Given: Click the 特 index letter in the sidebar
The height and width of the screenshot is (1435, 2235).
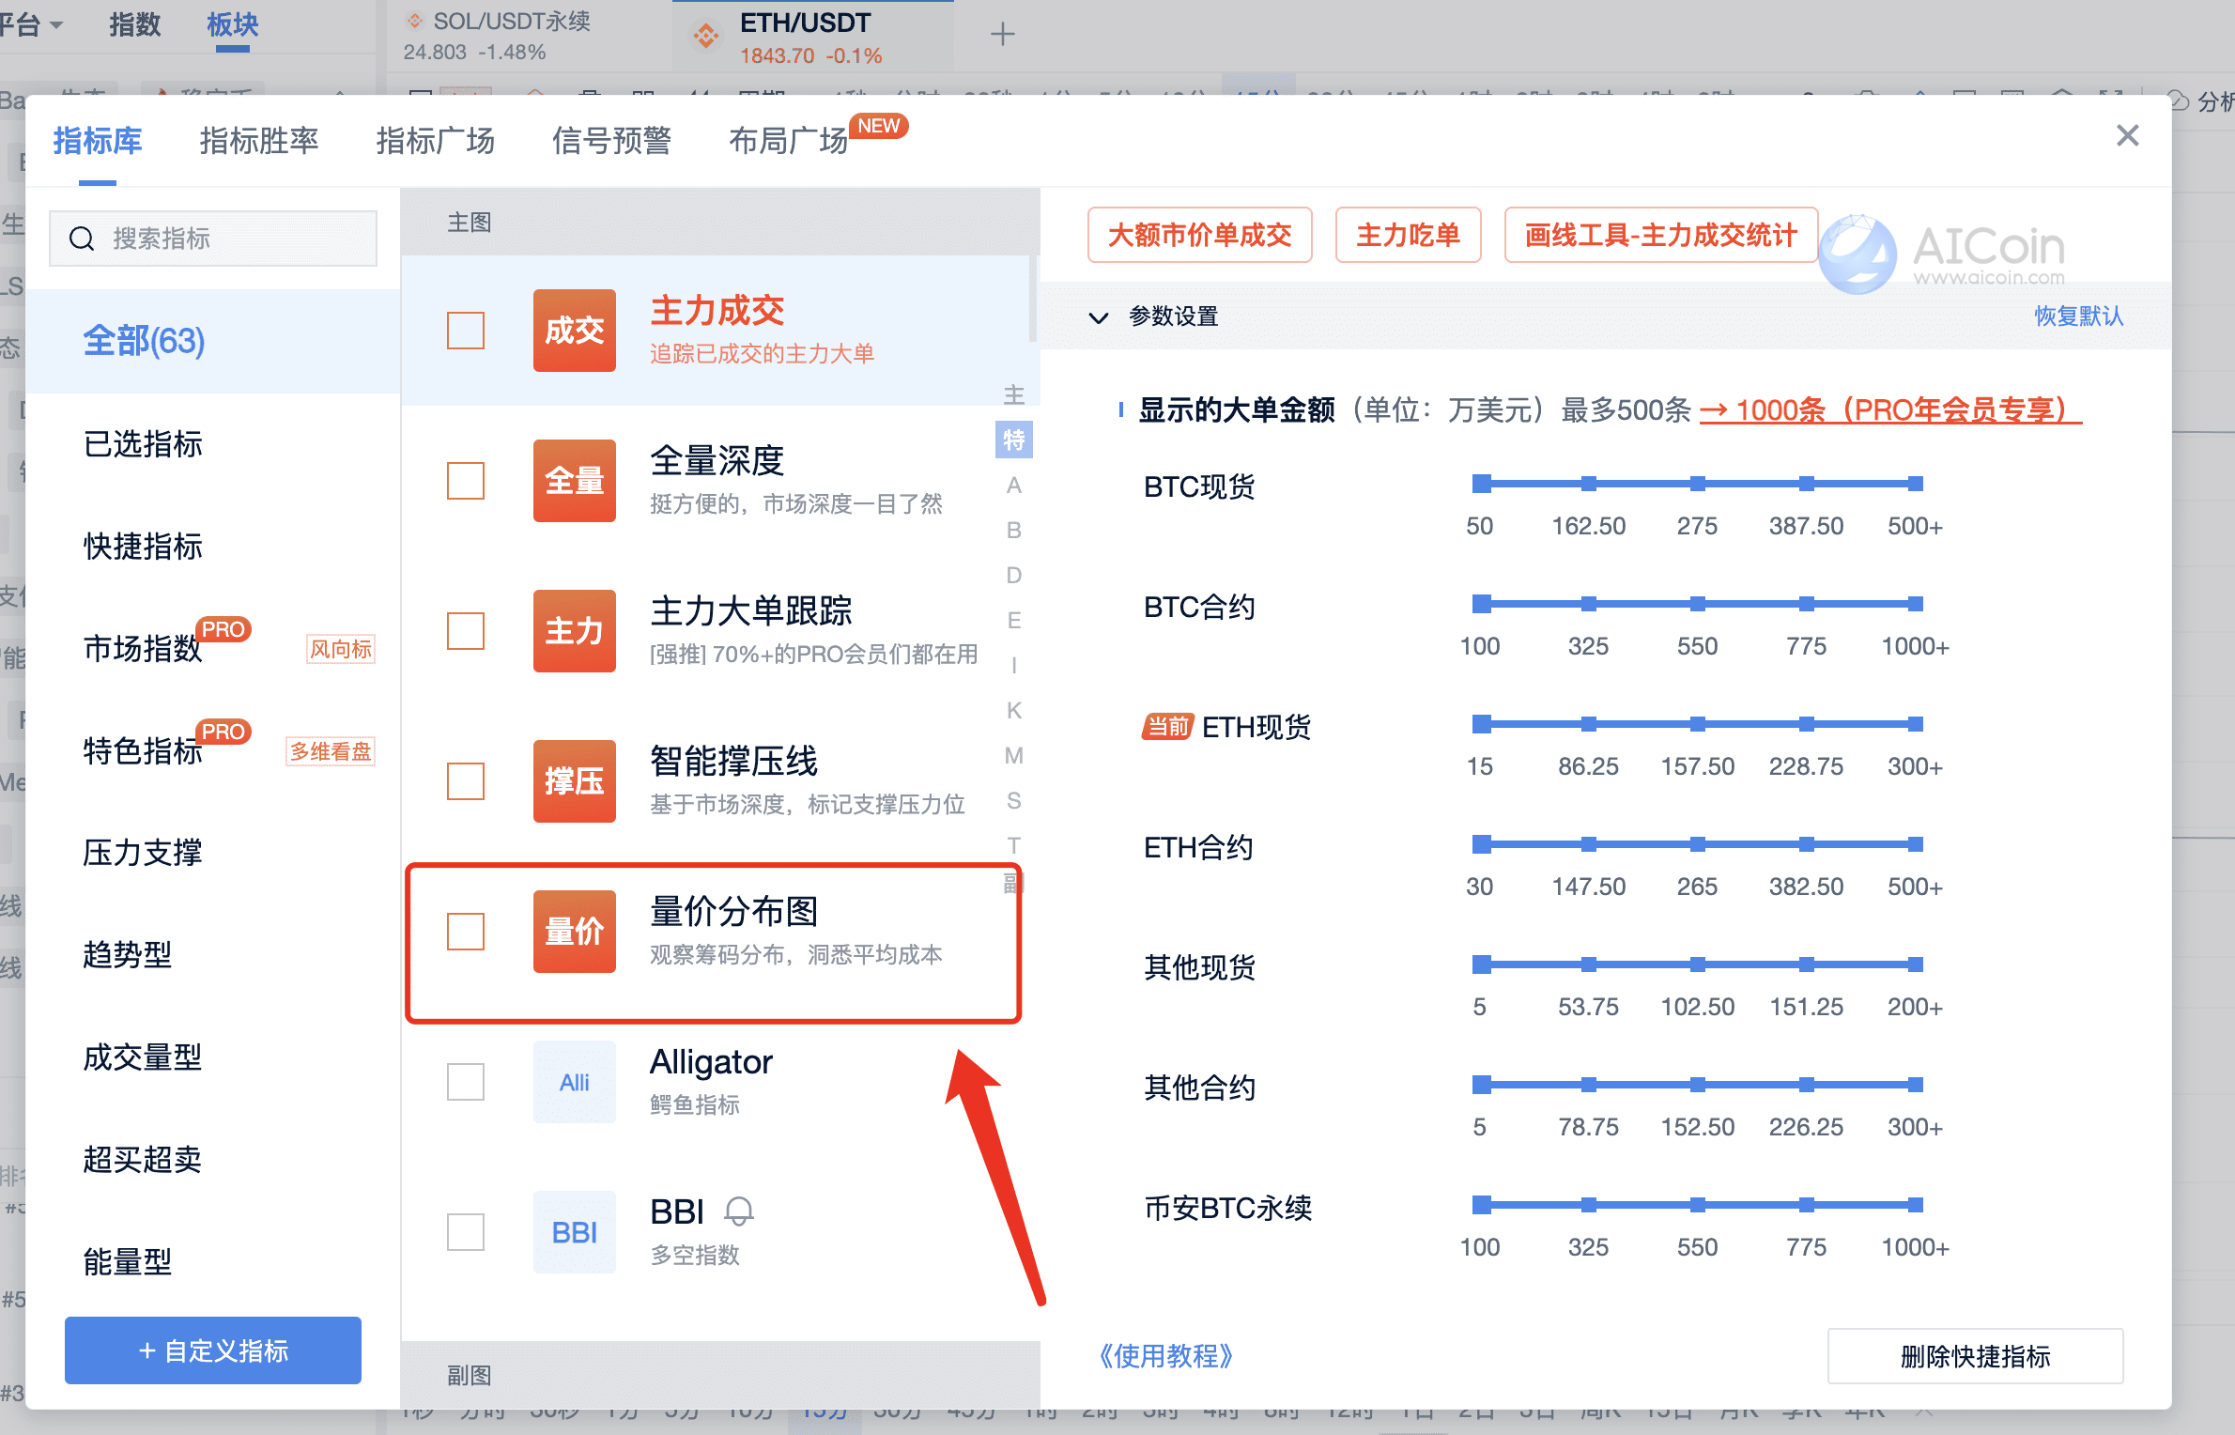Looking at the screenshot, I should 1013,440.
